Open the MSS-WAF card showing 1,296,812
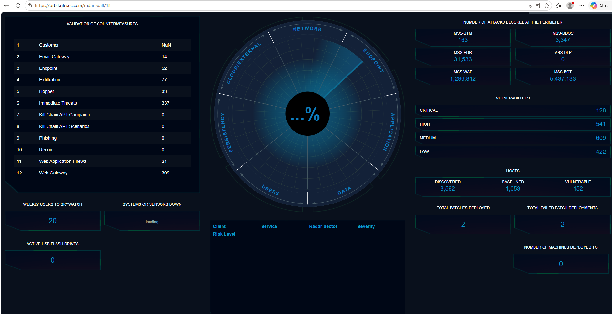612x314 pixels. [x=463, y=76]
